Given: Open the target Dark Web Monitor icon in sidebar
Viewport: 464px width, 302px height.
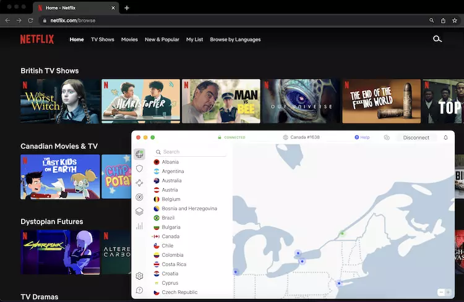Looking at the screenshot, I should 139,197.
